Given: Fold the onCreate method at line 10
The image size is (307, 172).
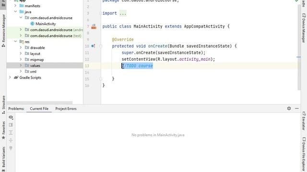Looking at the screenshot, I should (101, 46).
